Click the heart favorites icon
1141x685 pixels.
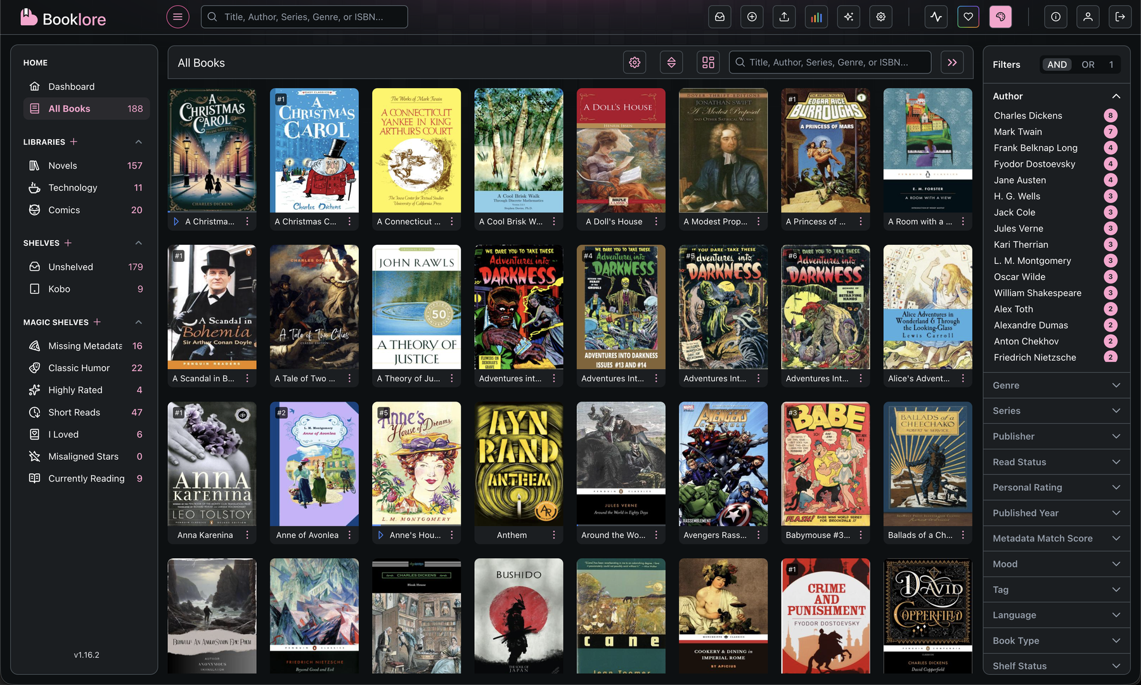[968, 16]
